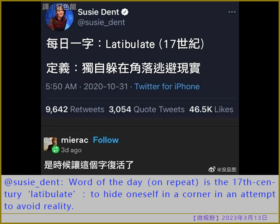Open Susie Dent's profile picture

[x=59, y=18]
